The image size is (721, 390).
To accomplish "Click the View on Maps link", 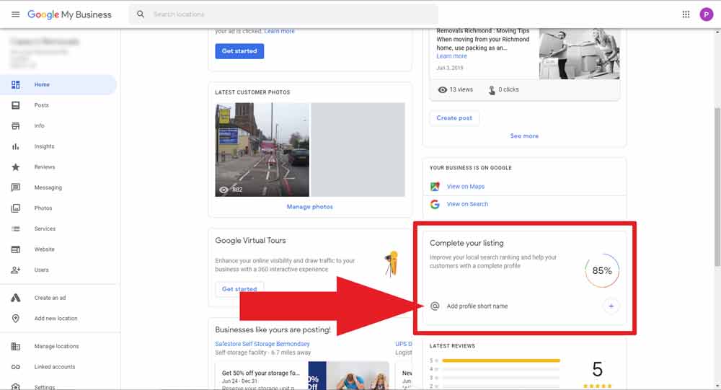I will pyautogui.click(x=466, y=187).
